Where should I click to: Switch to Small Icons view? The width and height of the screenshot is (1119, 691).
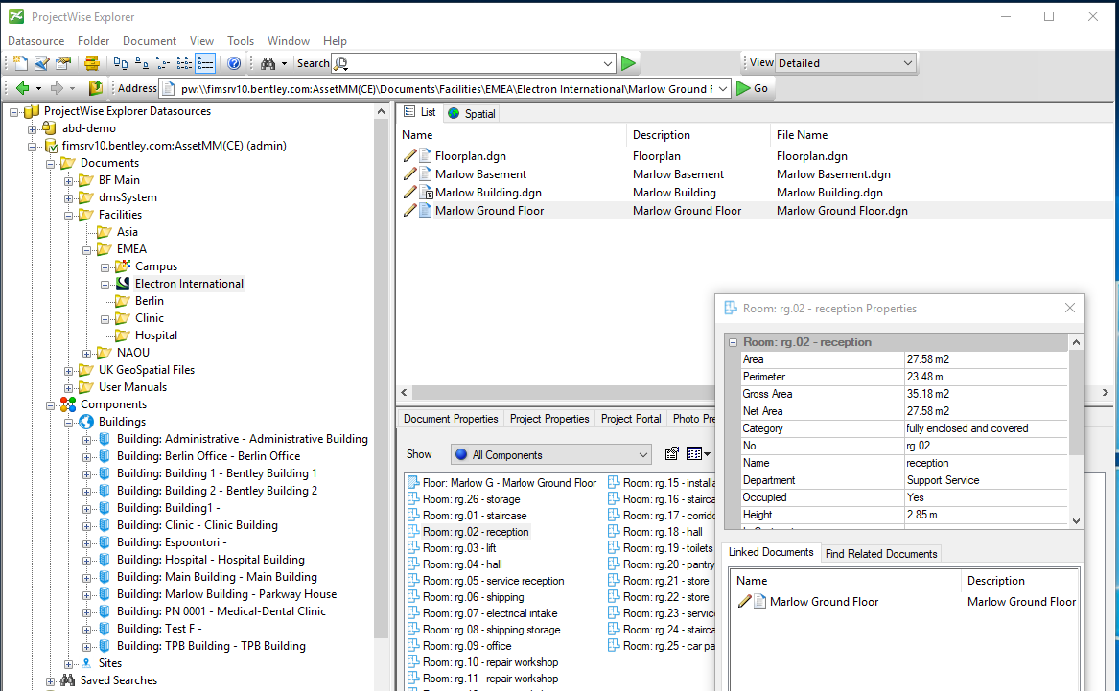tap(142, 63)
